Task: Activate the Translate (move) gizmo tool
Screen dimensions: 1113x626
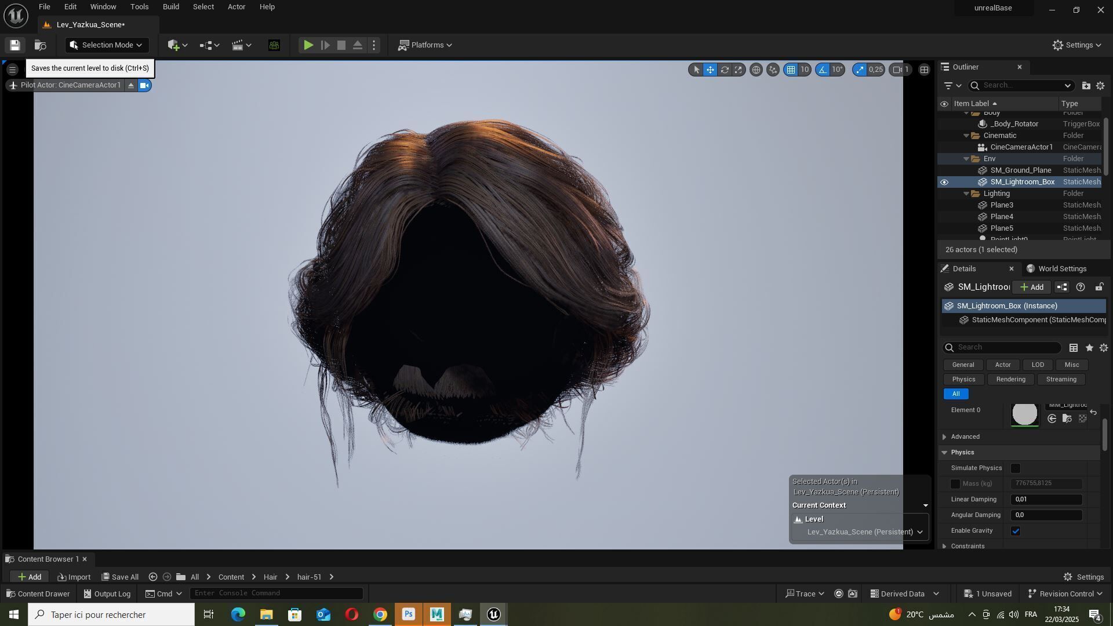Action: [710, 70]
